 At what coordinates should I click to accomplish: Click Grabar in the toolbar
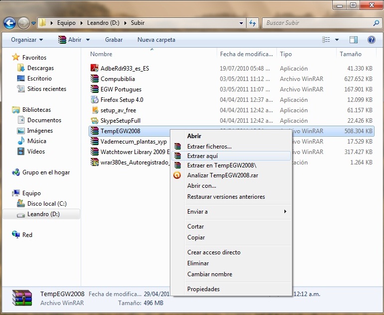pyautogui.click(x=114, y=40)
